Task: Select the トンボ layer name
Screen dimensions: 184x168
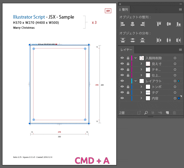Action: click(x=157, y=87)
